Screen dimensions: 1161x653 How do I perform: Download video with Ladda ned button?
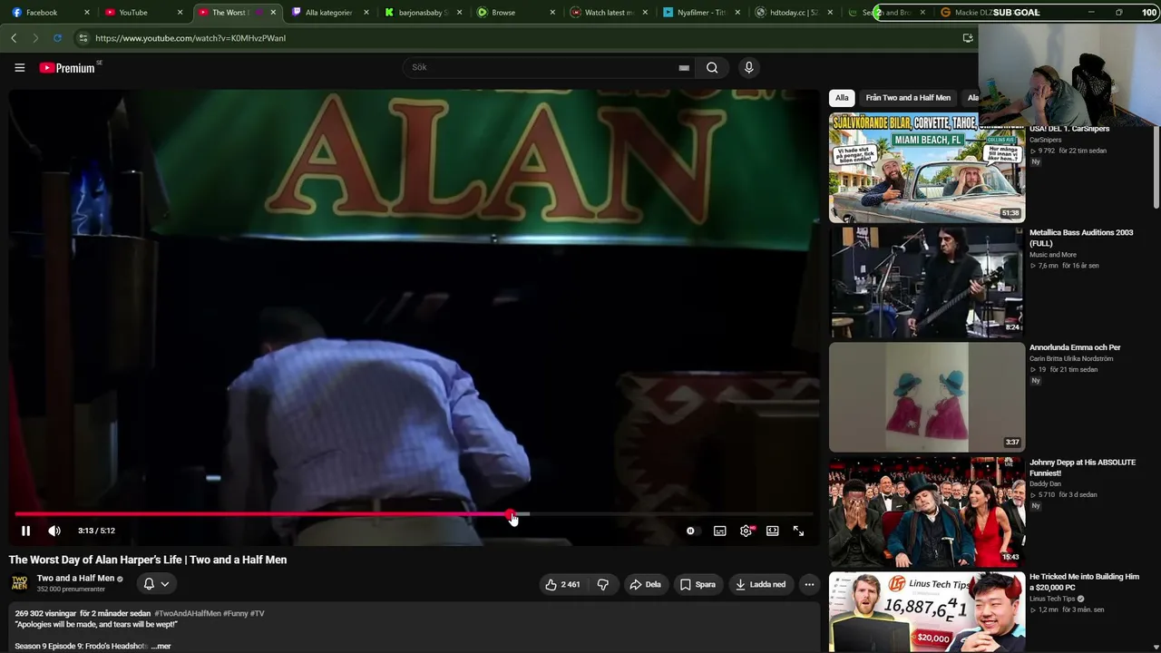pos(760,584)
